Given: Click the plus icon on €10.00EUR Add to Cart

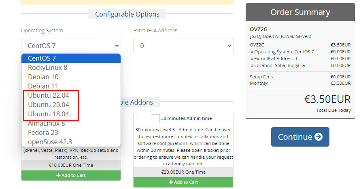Looking at the screenshot, I should (x=58, y=175).
